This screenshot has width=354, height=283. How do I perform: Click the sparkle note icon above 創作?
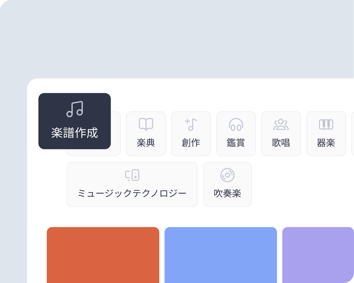tap(191, 123)
